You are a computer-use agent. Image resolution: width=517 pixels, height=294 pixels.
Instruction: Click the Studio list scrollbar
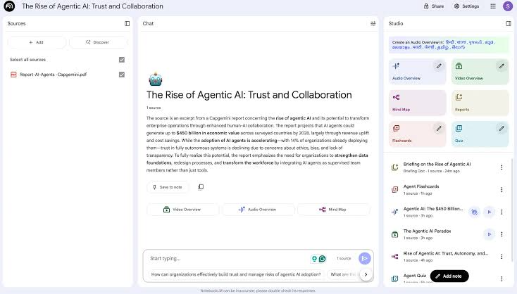[x=512, y=211]
